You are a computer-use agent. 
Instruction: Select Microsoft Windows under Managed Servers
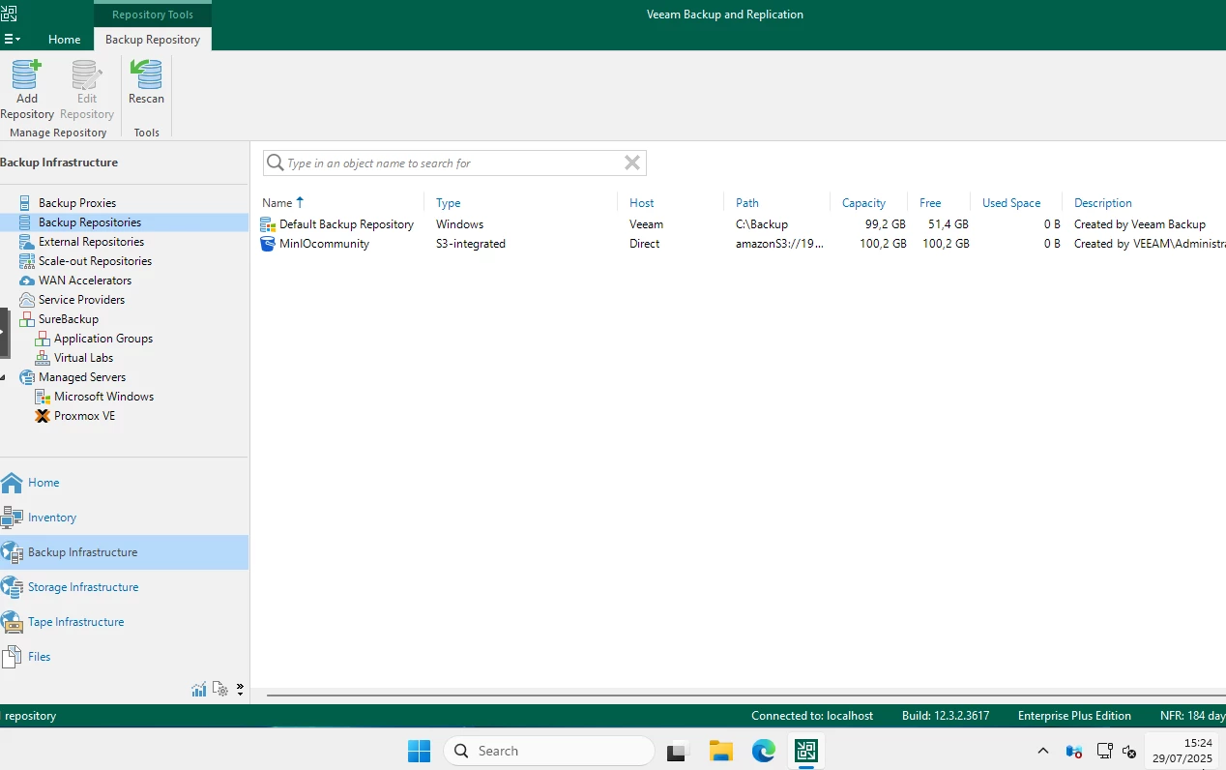pyautogui.click(x=103, y=397)
